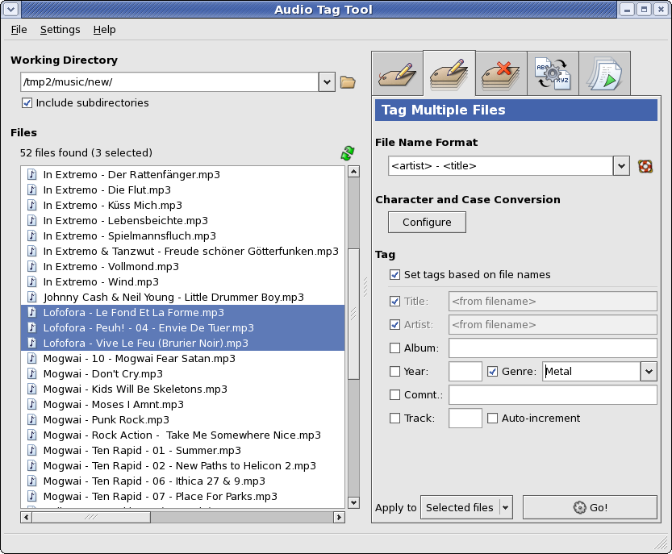Click the horizontal scroll left arrow
The height and width of the screenshot is (554, 672).
26,517
